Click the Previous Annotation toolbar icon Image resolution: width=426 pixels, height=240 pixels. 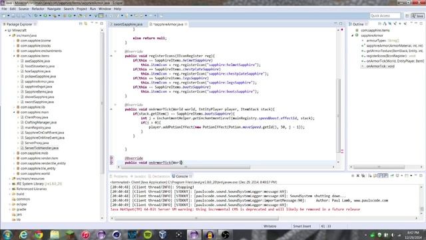126,15
